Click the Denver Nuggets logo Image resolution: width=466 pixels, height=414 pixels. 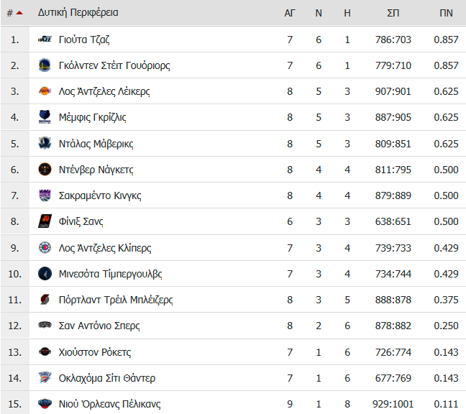tap(45, 170)
